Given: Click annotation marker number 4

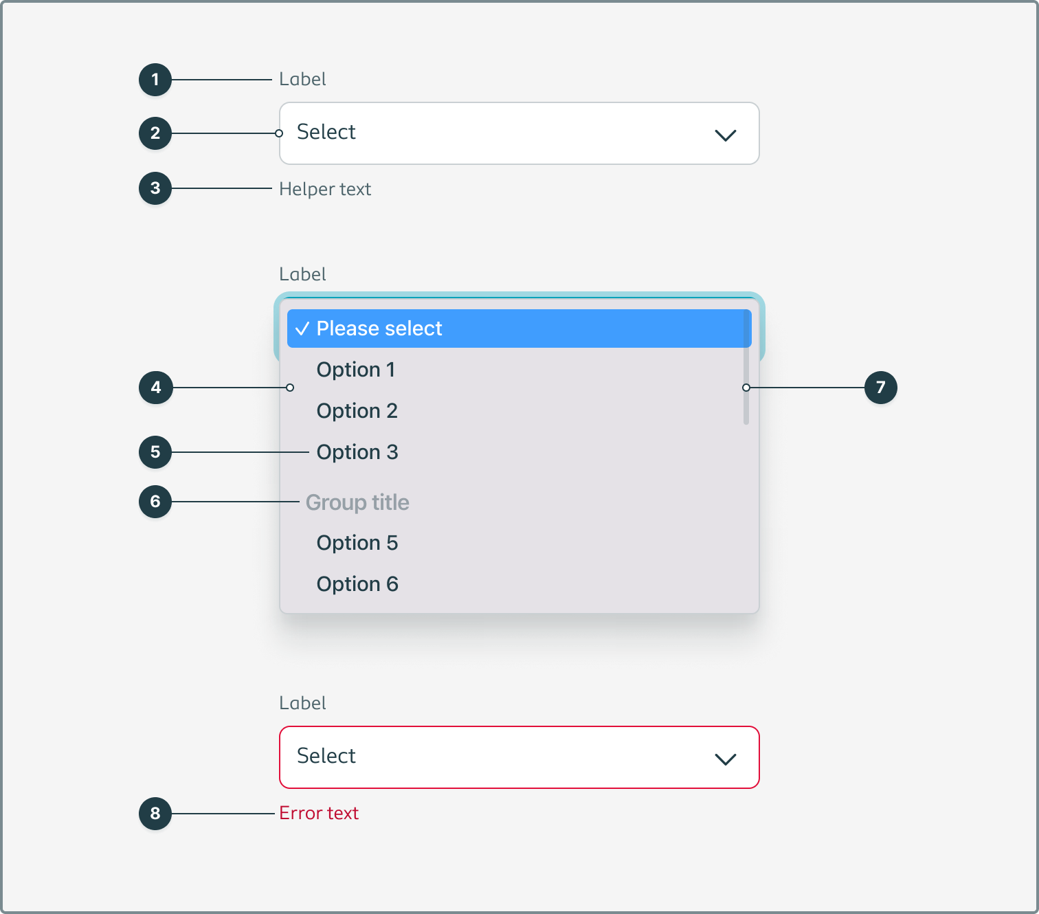Looking at the screenshot, I should click(x=155, y=388).
